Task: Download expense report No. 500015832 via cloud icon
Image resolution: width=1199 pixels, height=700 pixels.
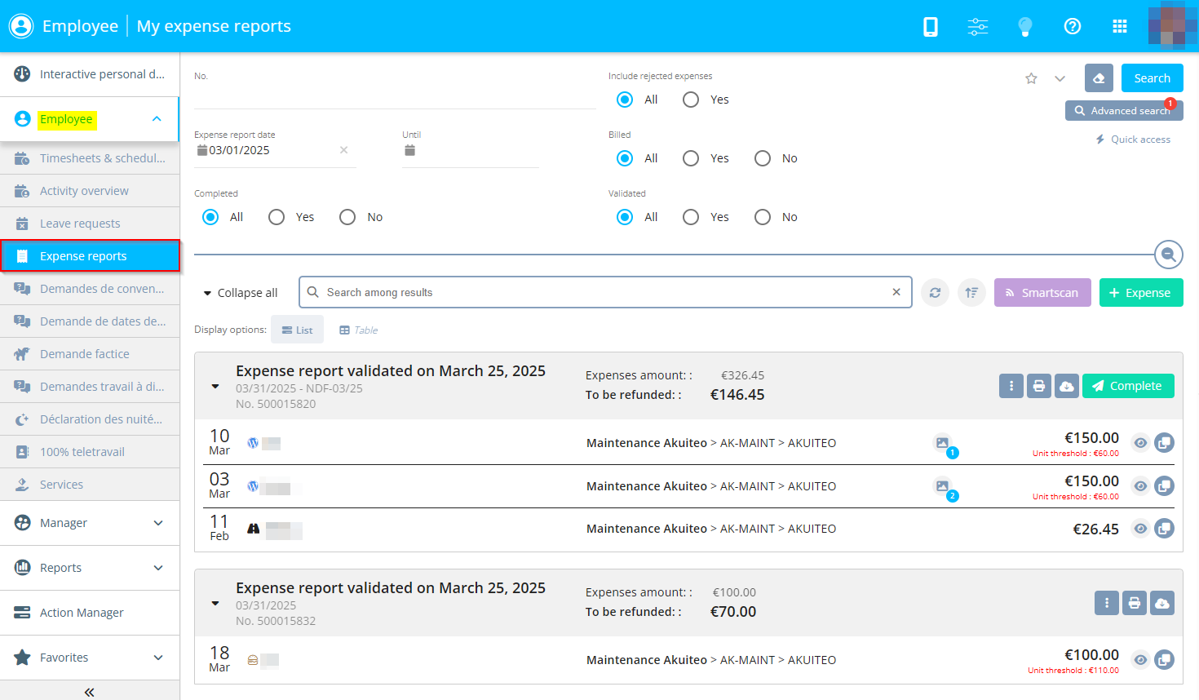Action: coord(1162,603)
